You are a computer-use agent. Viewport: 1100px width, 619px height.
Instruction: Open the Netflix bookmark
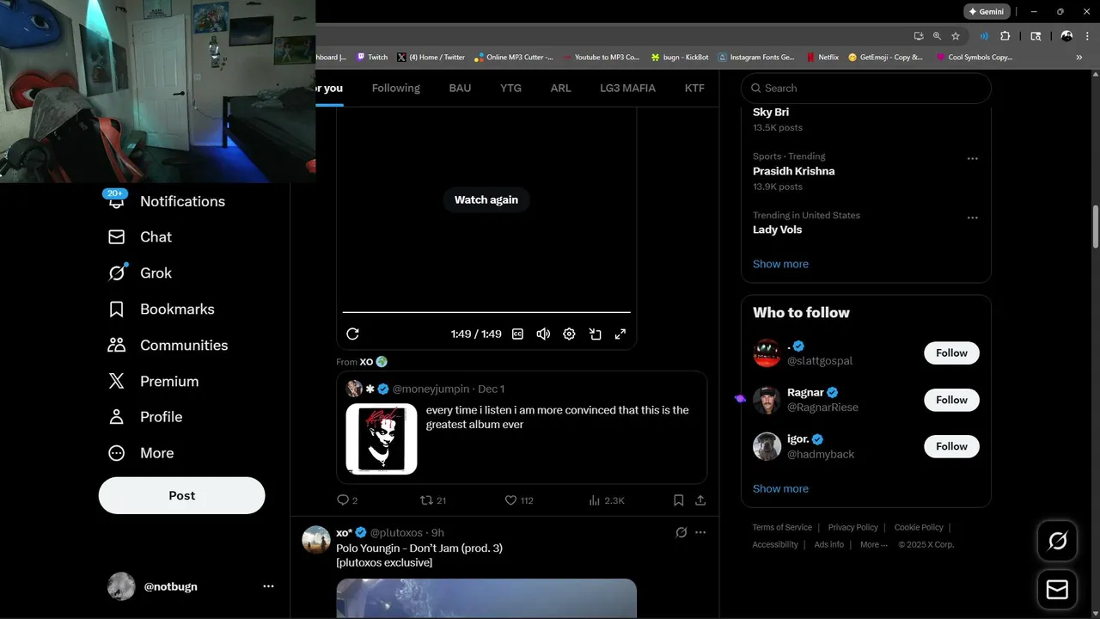click(822, 58)
